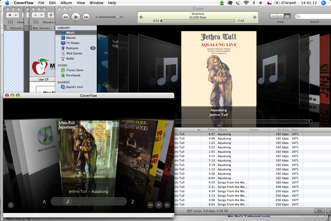Click the User CP link in Safari

click(43, 79)
